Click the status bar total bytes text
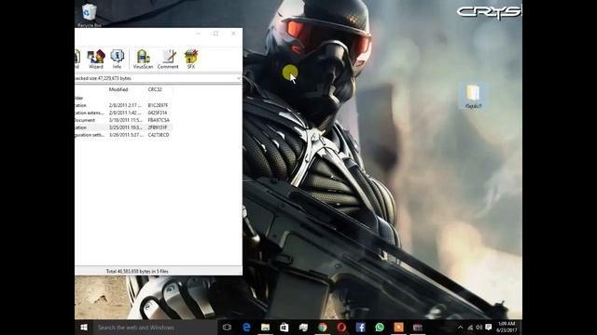The image size is (597, 335). [x=137, y=271]
